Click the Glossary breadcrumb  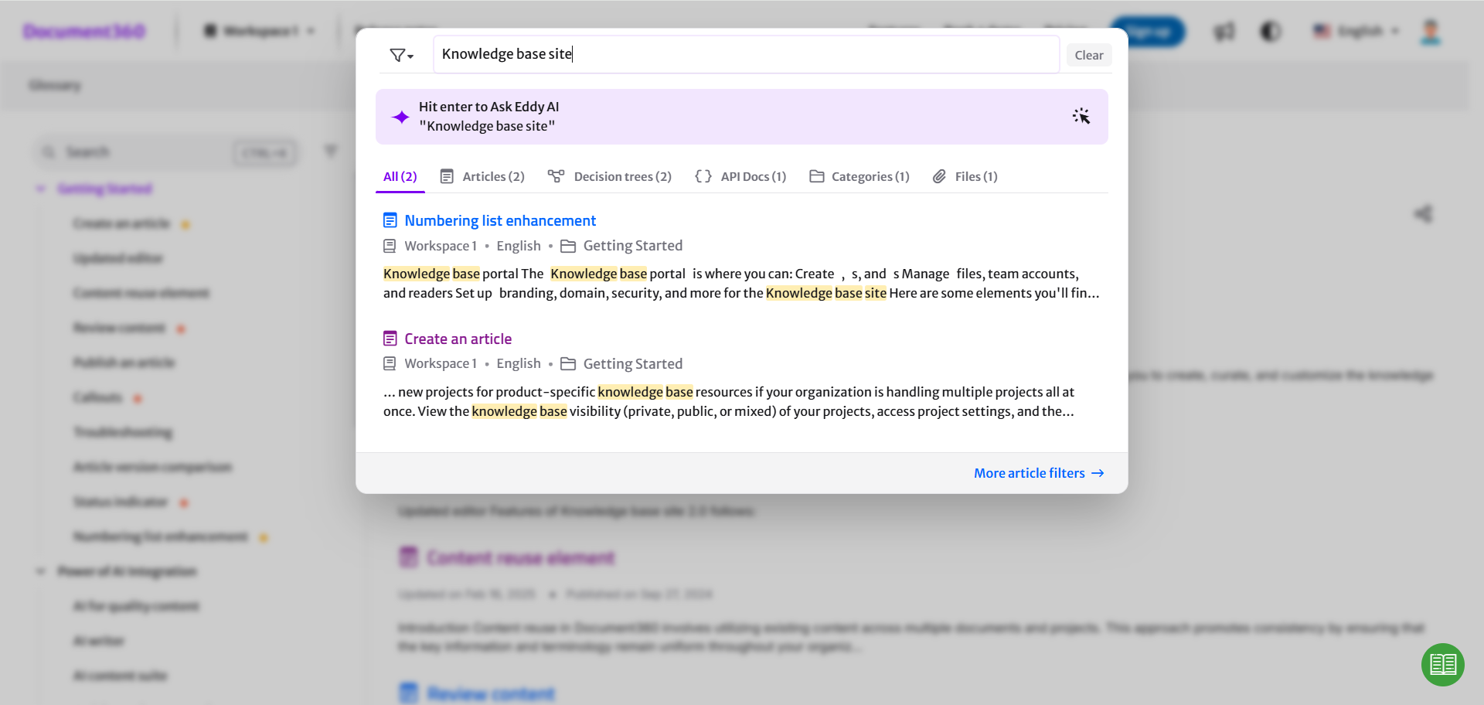(x=55, y=85)
